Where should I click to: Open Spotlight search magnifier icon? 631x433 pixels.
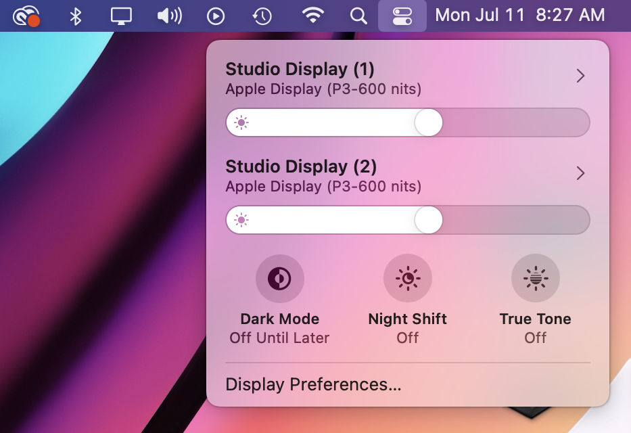(x=358, y=16)
